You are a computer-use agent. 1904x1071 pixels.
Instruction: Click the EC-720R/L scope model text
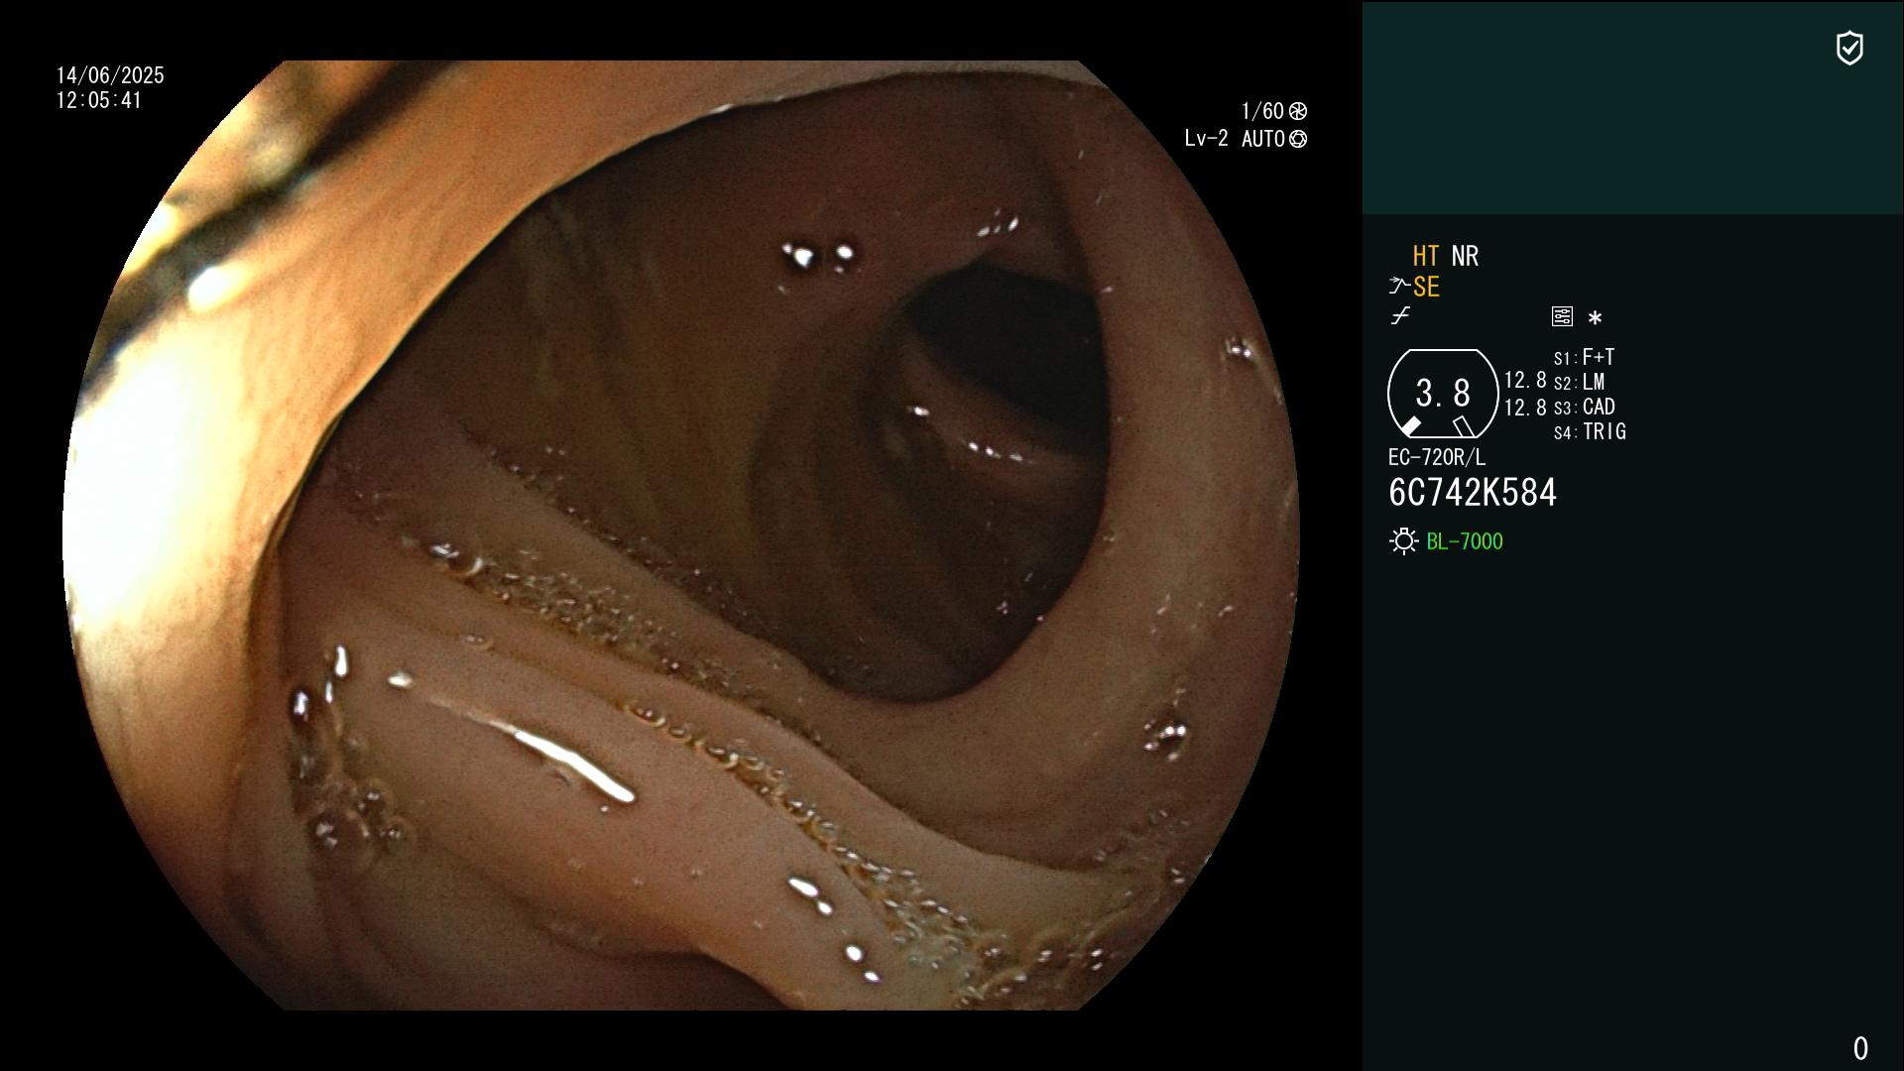1437,457
